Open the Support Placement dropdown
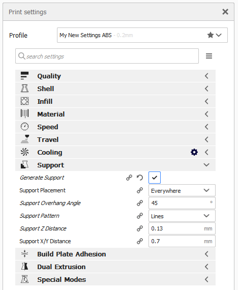Viewport: 238px width, 290px height. click(182, 190)
